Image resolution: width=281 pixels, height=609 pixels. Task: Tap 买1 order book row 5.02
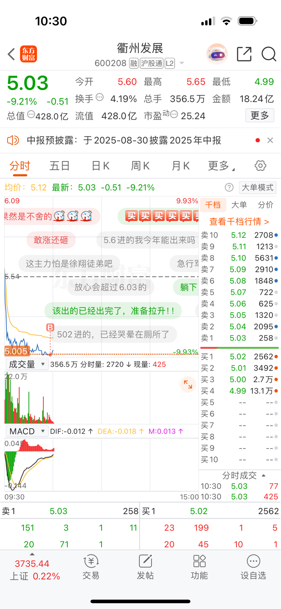(x=239, y=357)
